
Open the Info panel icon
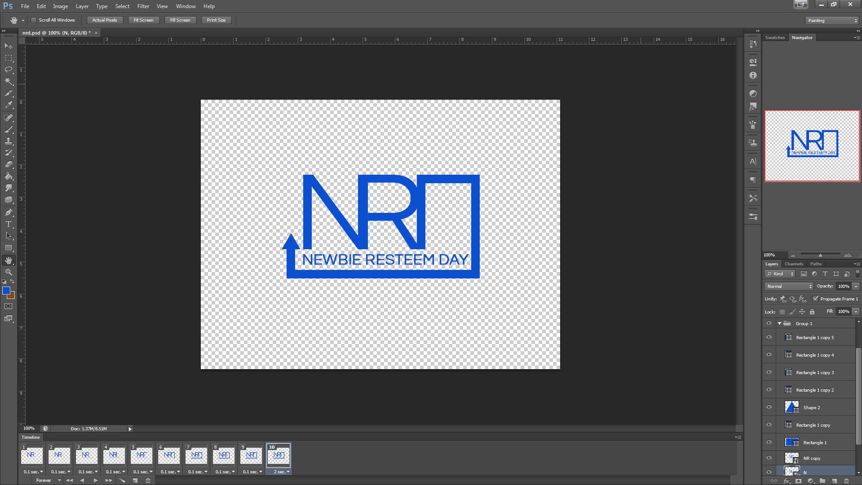pos(753,75)
